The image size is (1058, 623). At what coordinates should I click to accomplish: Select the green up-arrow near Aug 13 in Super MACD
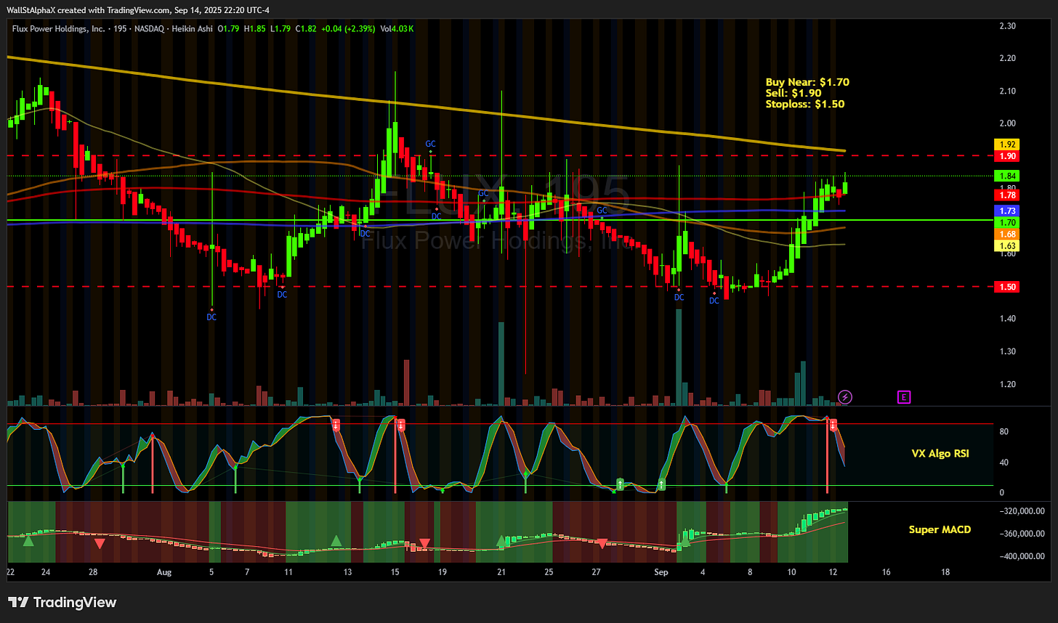(336, 540)
